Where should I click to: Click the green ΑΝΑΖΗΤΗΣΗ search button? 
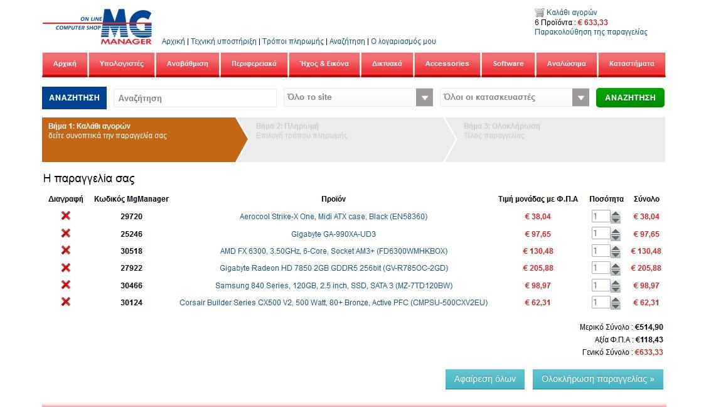tap(630, 97)
